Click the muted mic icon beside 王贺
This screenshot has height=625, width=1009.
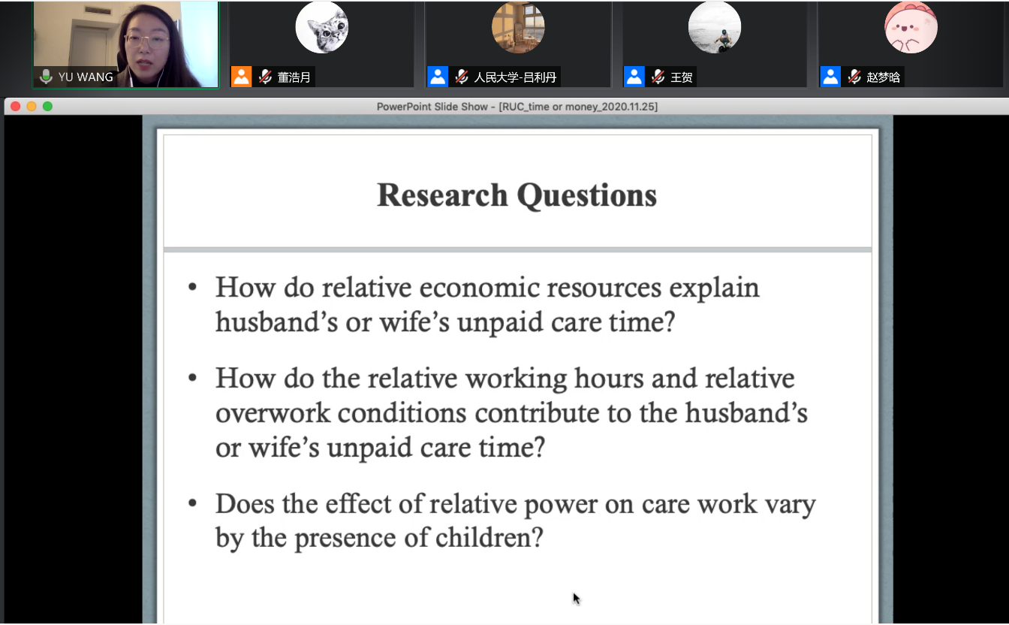click(658, 77)
